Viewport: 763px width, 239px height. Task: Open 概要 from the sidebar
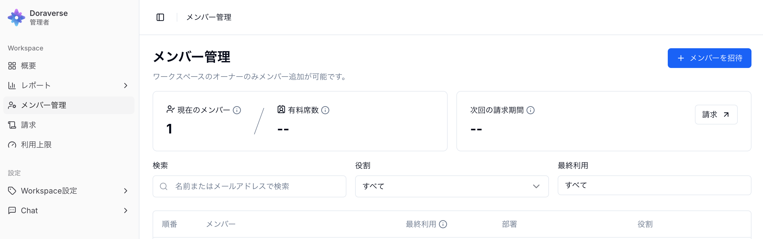click(29, 66)
